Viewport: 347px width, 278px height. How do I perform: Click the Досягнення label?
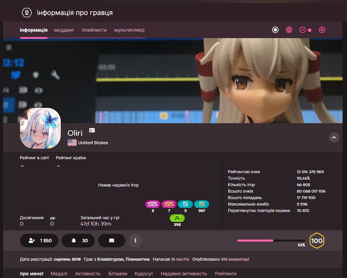click(32, 218)
